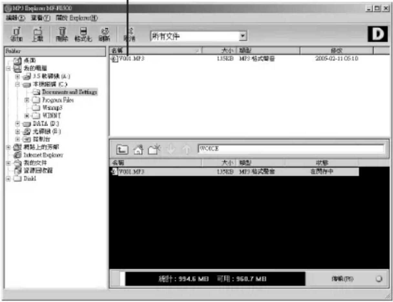Sort upper list by Modified (修改) column
The width and height of the screenshot is (393, 302).
click(336, 50)
